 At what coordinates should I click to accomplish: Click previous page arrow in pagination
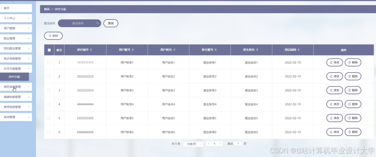[x=209, y=144]
